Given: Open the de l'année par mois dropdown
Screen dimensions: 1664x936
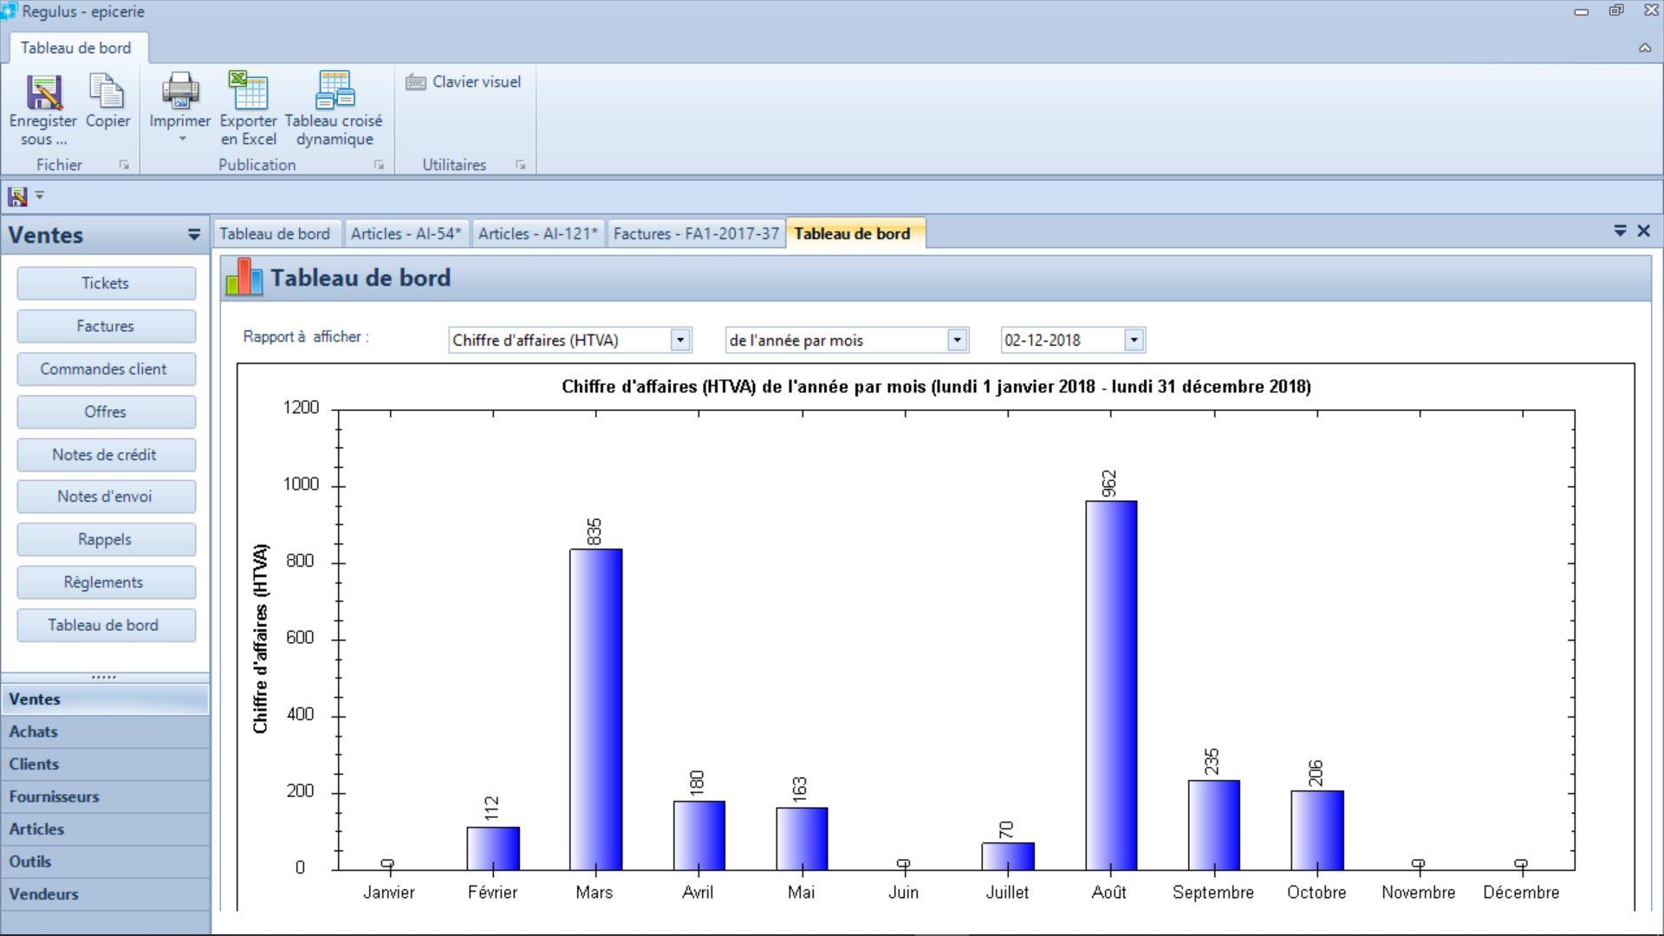Looking at the screenshot, I should tap(957, 340).
